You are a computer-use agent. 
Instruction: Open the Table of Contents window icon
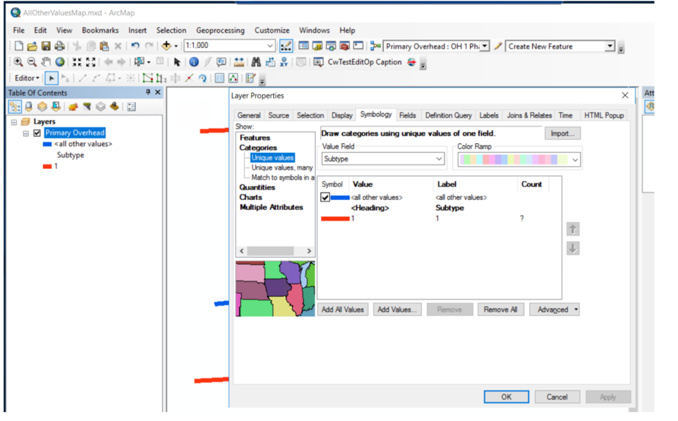(x=304, y=46)
